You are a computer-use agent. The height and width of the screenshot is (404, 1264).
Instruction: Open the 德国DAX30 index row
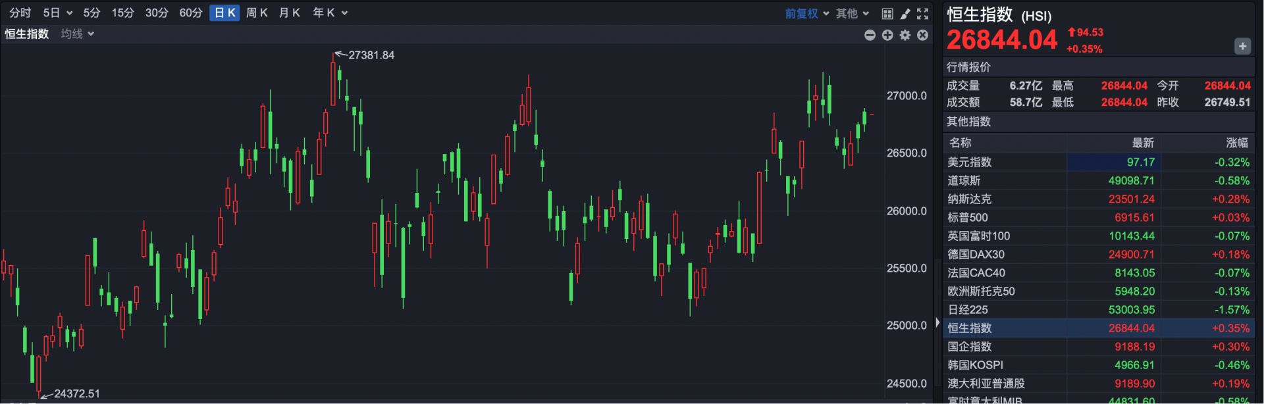click(1099, 254)
